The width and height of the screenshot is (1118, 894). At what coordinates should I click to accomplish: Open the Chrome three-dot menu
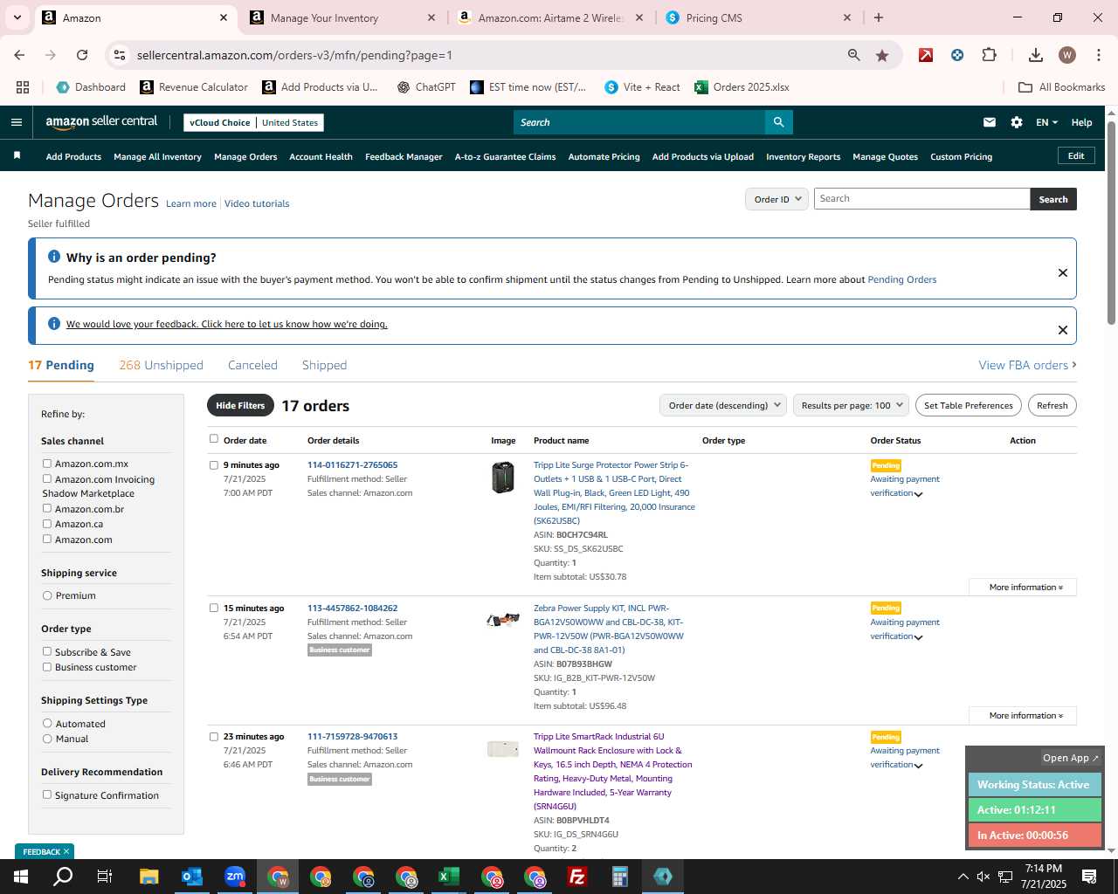point(1097,55)
